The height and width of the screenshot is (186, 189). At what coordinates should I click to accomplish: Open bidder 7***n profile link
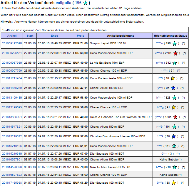tap(159, 43)
